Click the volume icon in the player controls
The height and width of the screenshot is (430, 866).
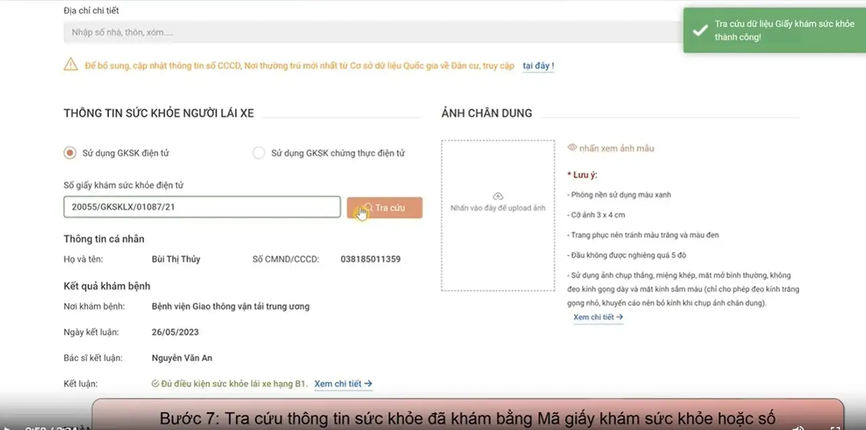(797, 427)
